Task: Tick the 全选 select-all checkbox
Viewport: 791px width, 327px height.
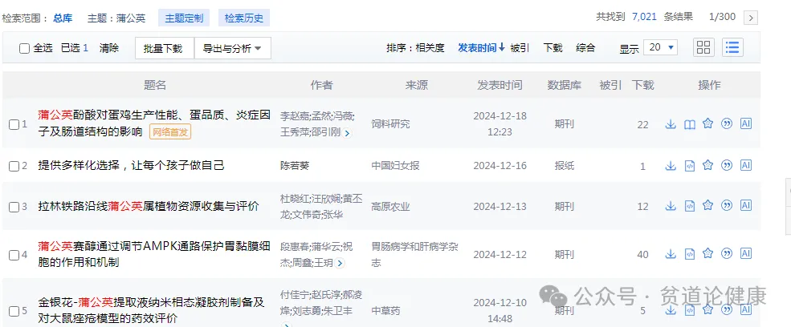Action: tap(24, 48)
